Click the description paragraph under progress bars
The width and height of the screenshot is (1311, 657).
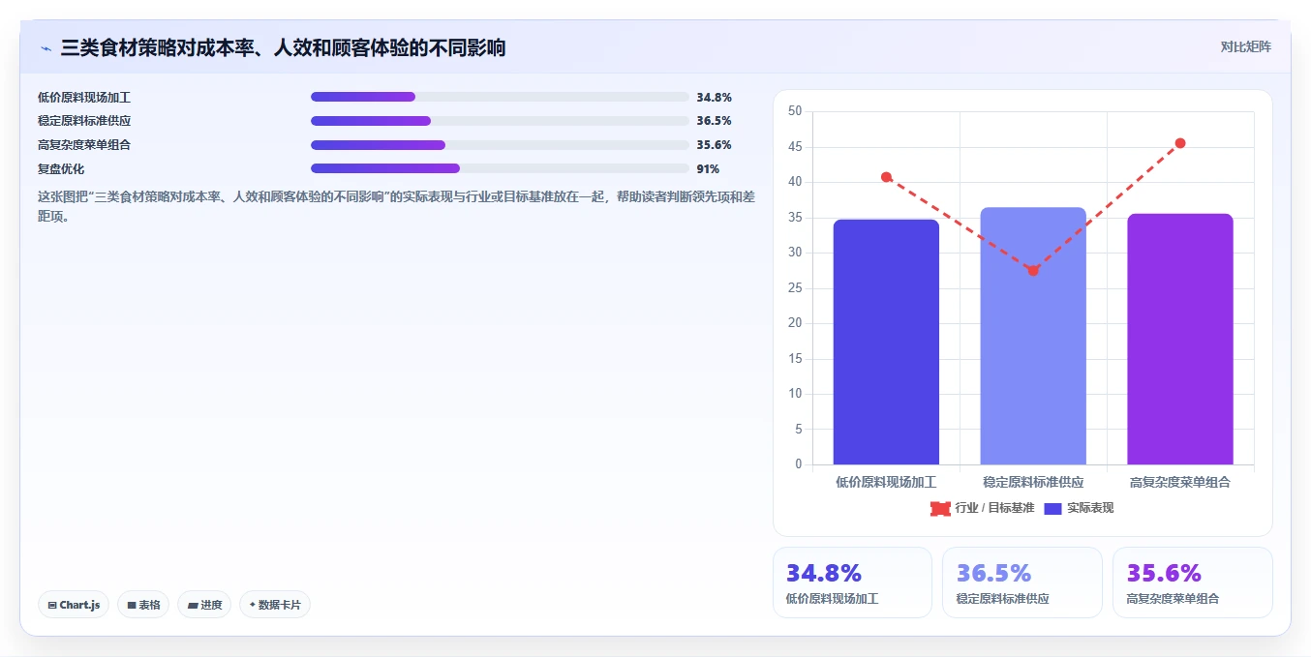point(396,206)
